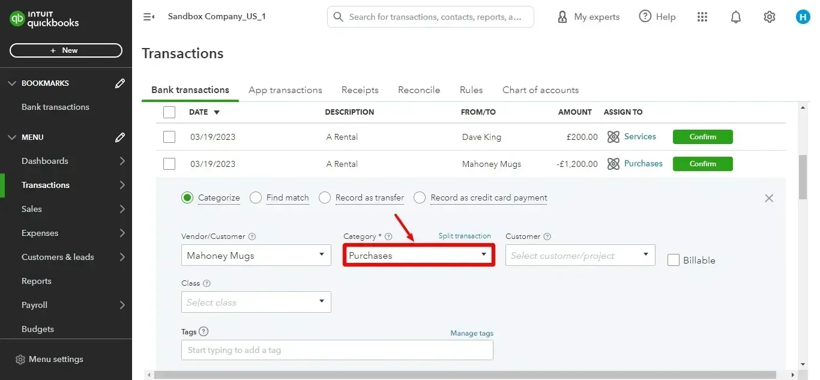820x380 pixels.
Task: Switch to the Bank transactions tab
Action: click(190, 90)
